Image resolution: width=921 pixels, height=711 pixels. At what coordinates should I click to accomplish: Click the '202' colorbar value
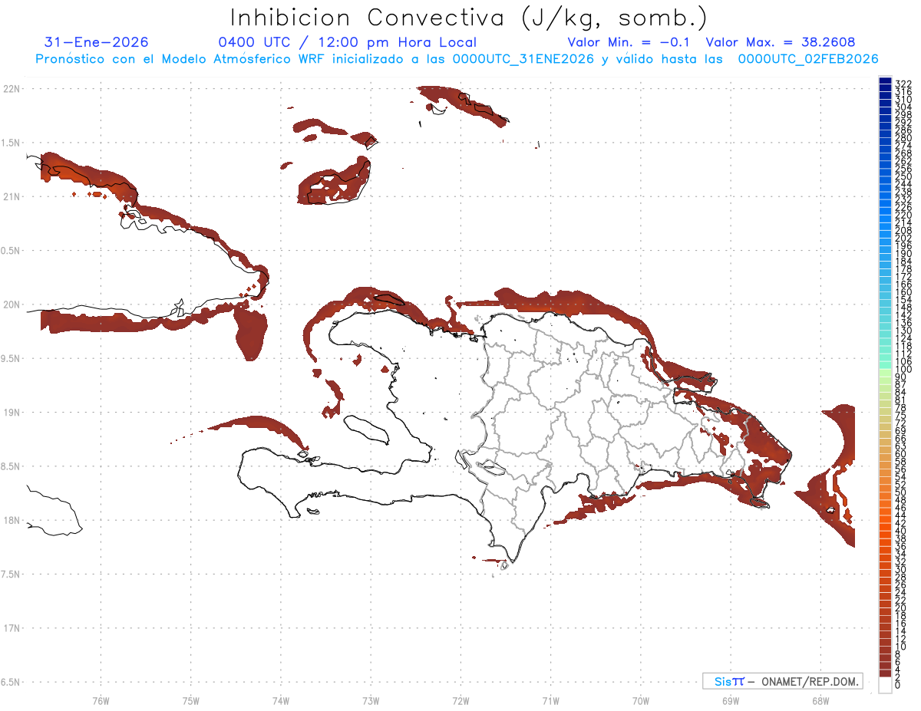pyautogui.click(x=903, y=238)
